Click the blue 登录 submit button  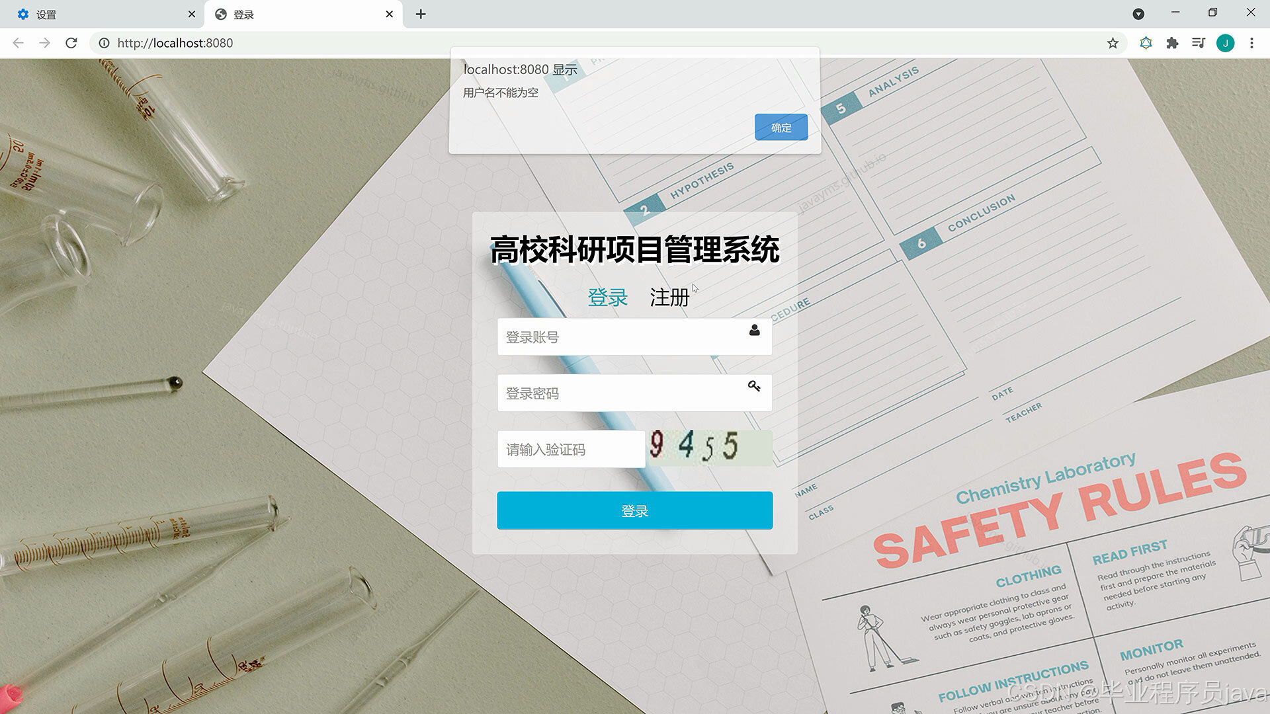pyautogui.click(x=634, y=510)
